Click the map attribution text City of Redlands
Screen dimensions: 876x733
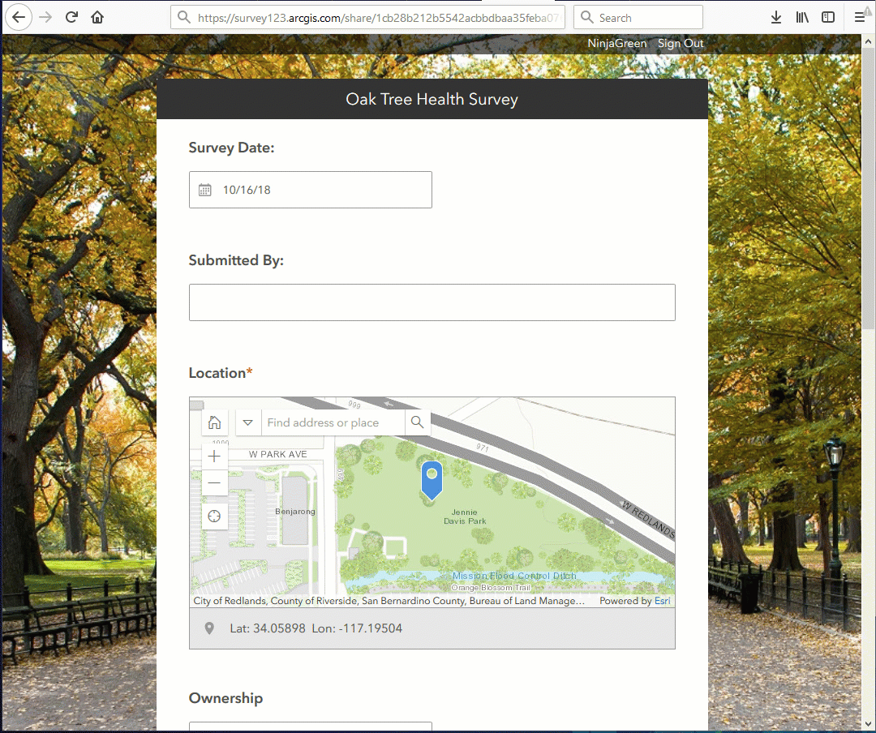pos(389,601)
